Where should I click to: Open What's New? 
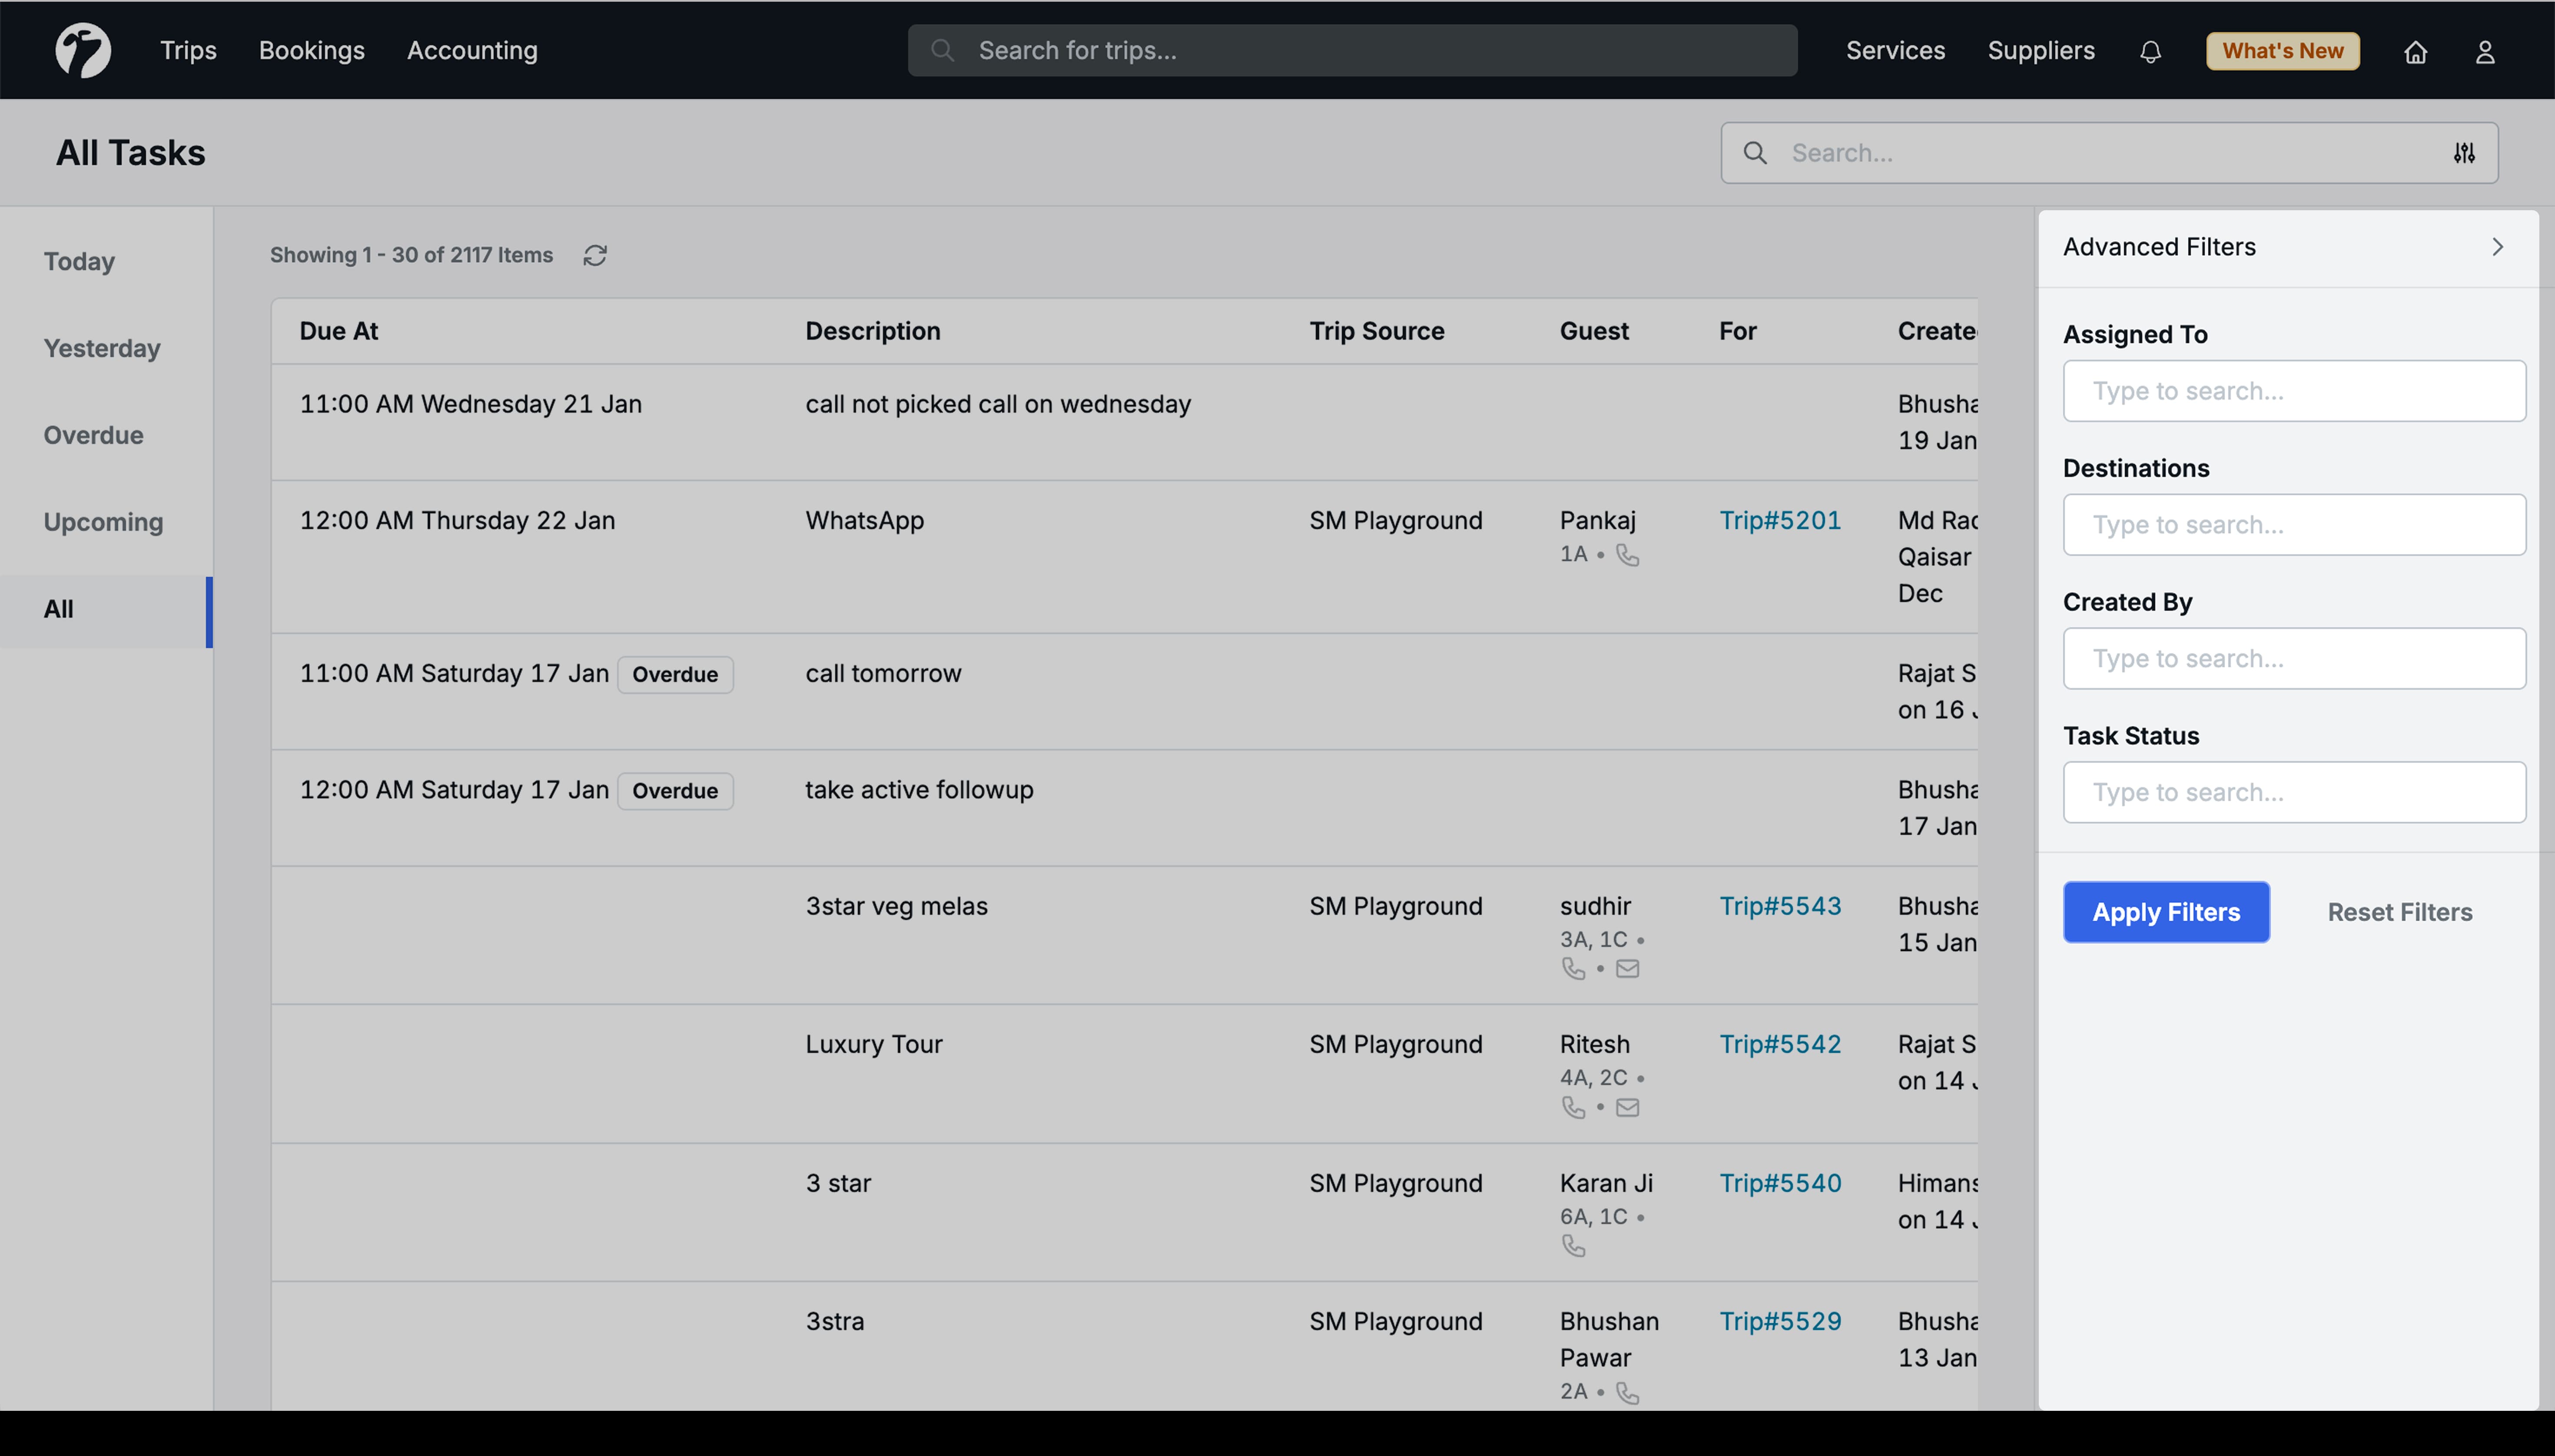point(2281,51)
